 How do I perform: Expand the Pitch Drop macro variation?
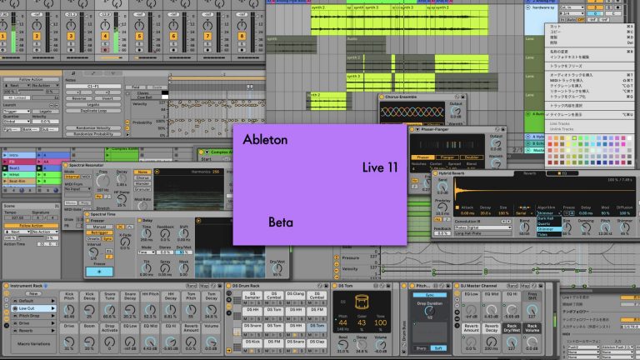pyautogui.click(x=52, y=316)
